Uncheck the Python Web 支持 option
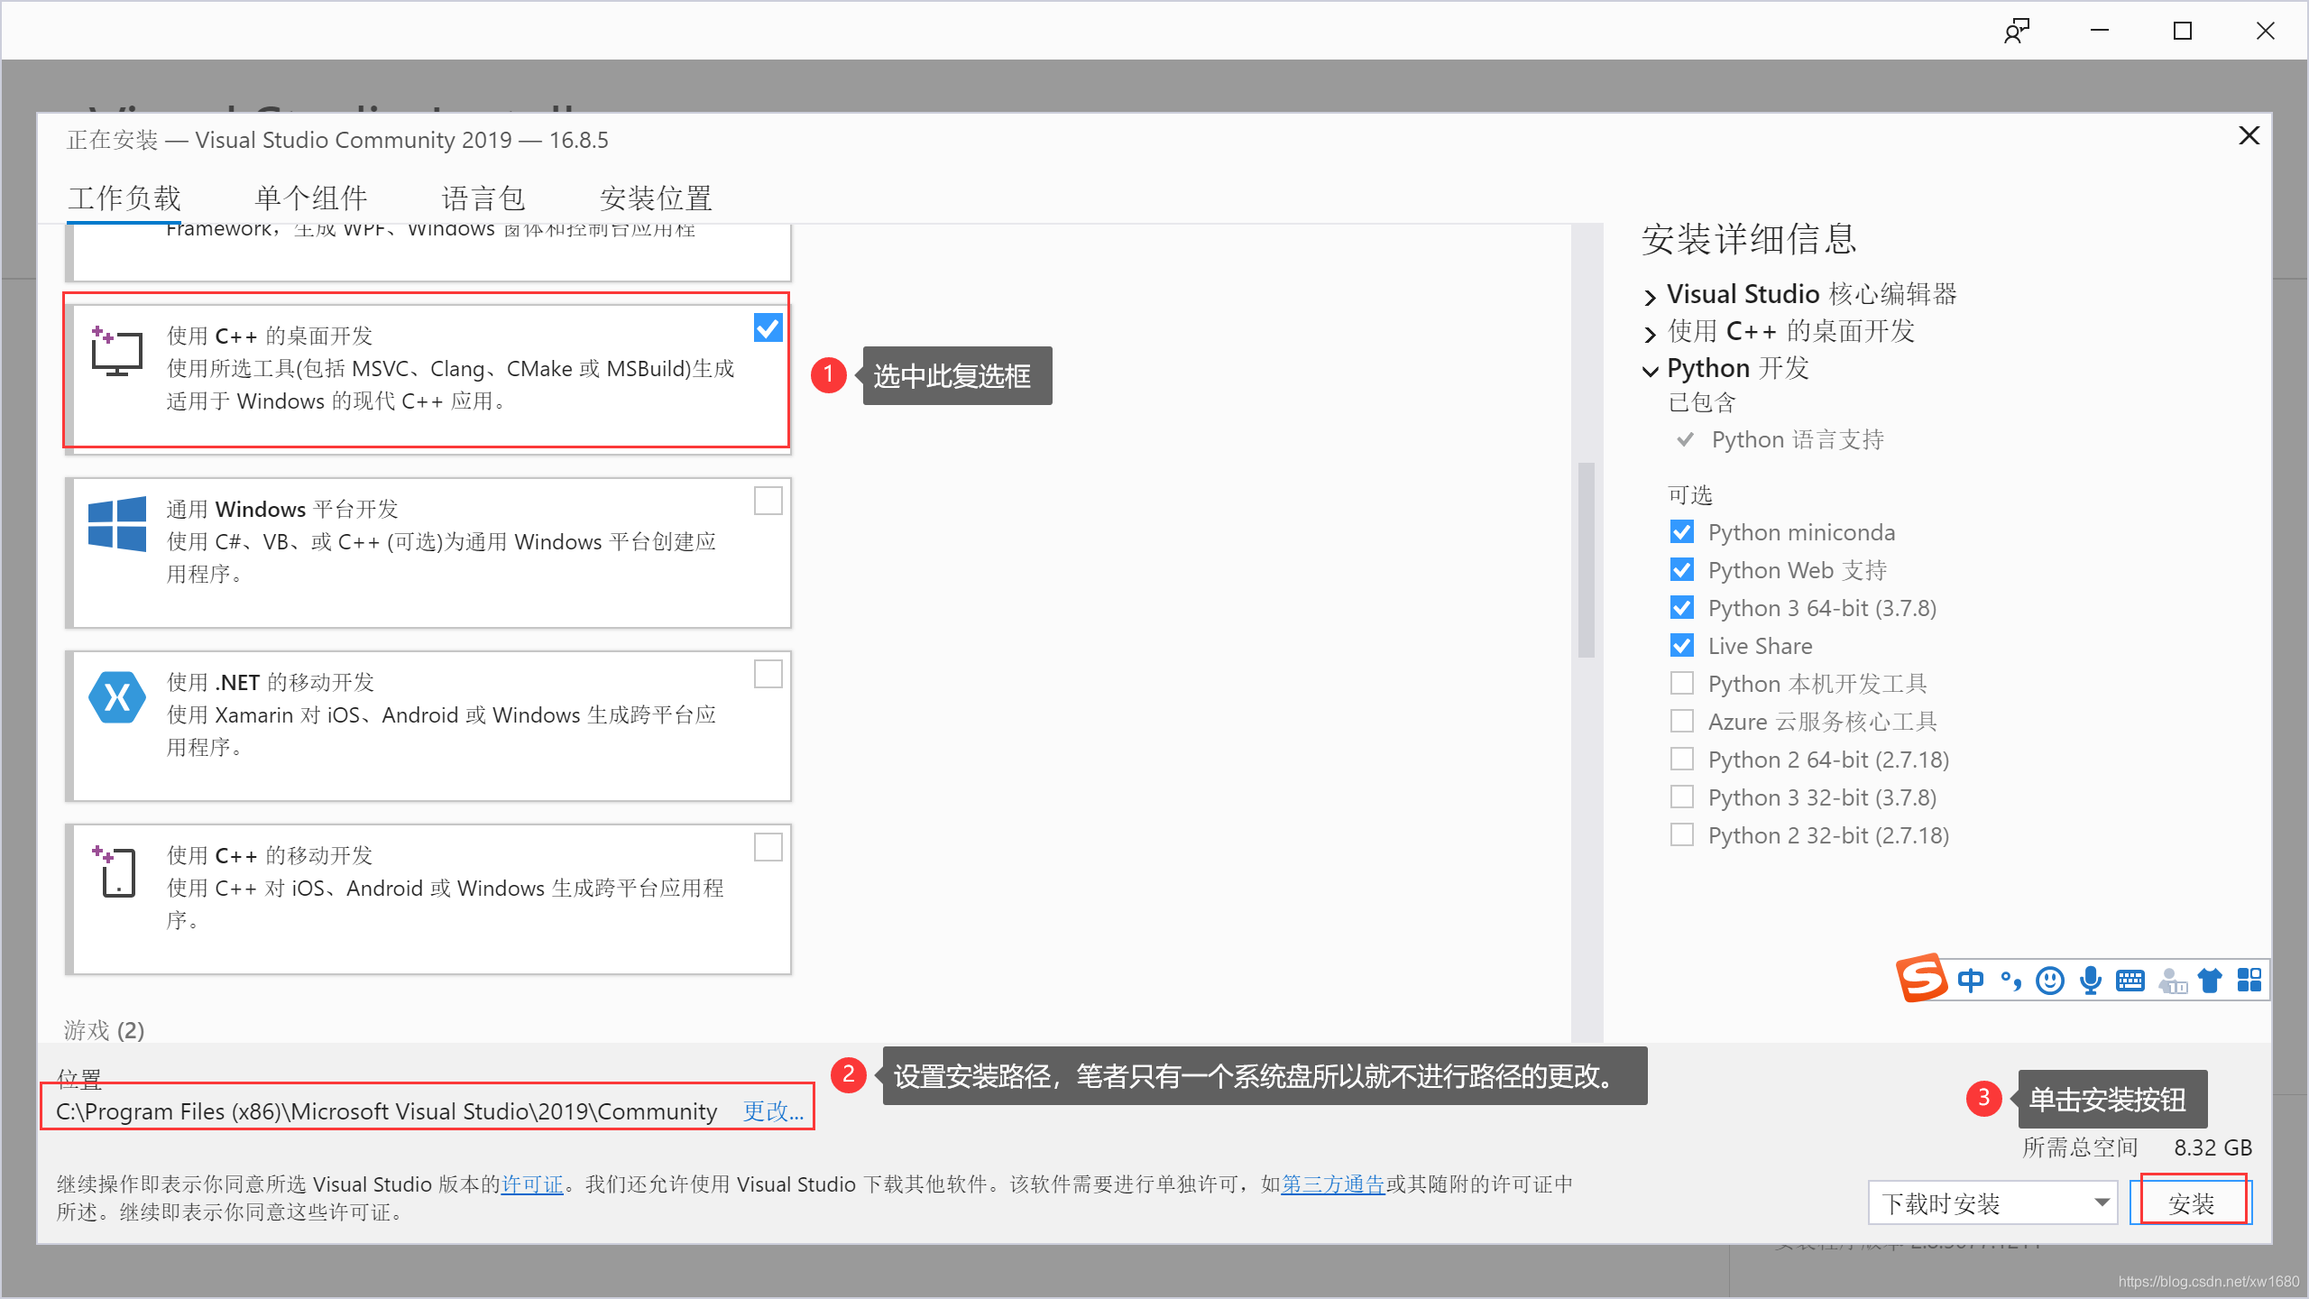 [1682, 570]
